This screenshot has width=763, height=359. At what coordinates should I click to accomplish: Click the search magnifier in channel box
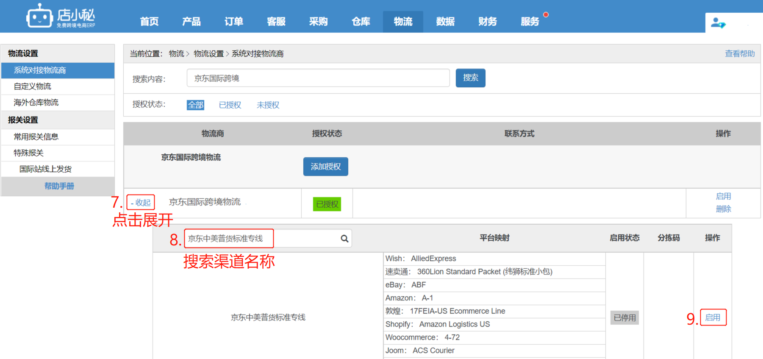coord(344,239)
